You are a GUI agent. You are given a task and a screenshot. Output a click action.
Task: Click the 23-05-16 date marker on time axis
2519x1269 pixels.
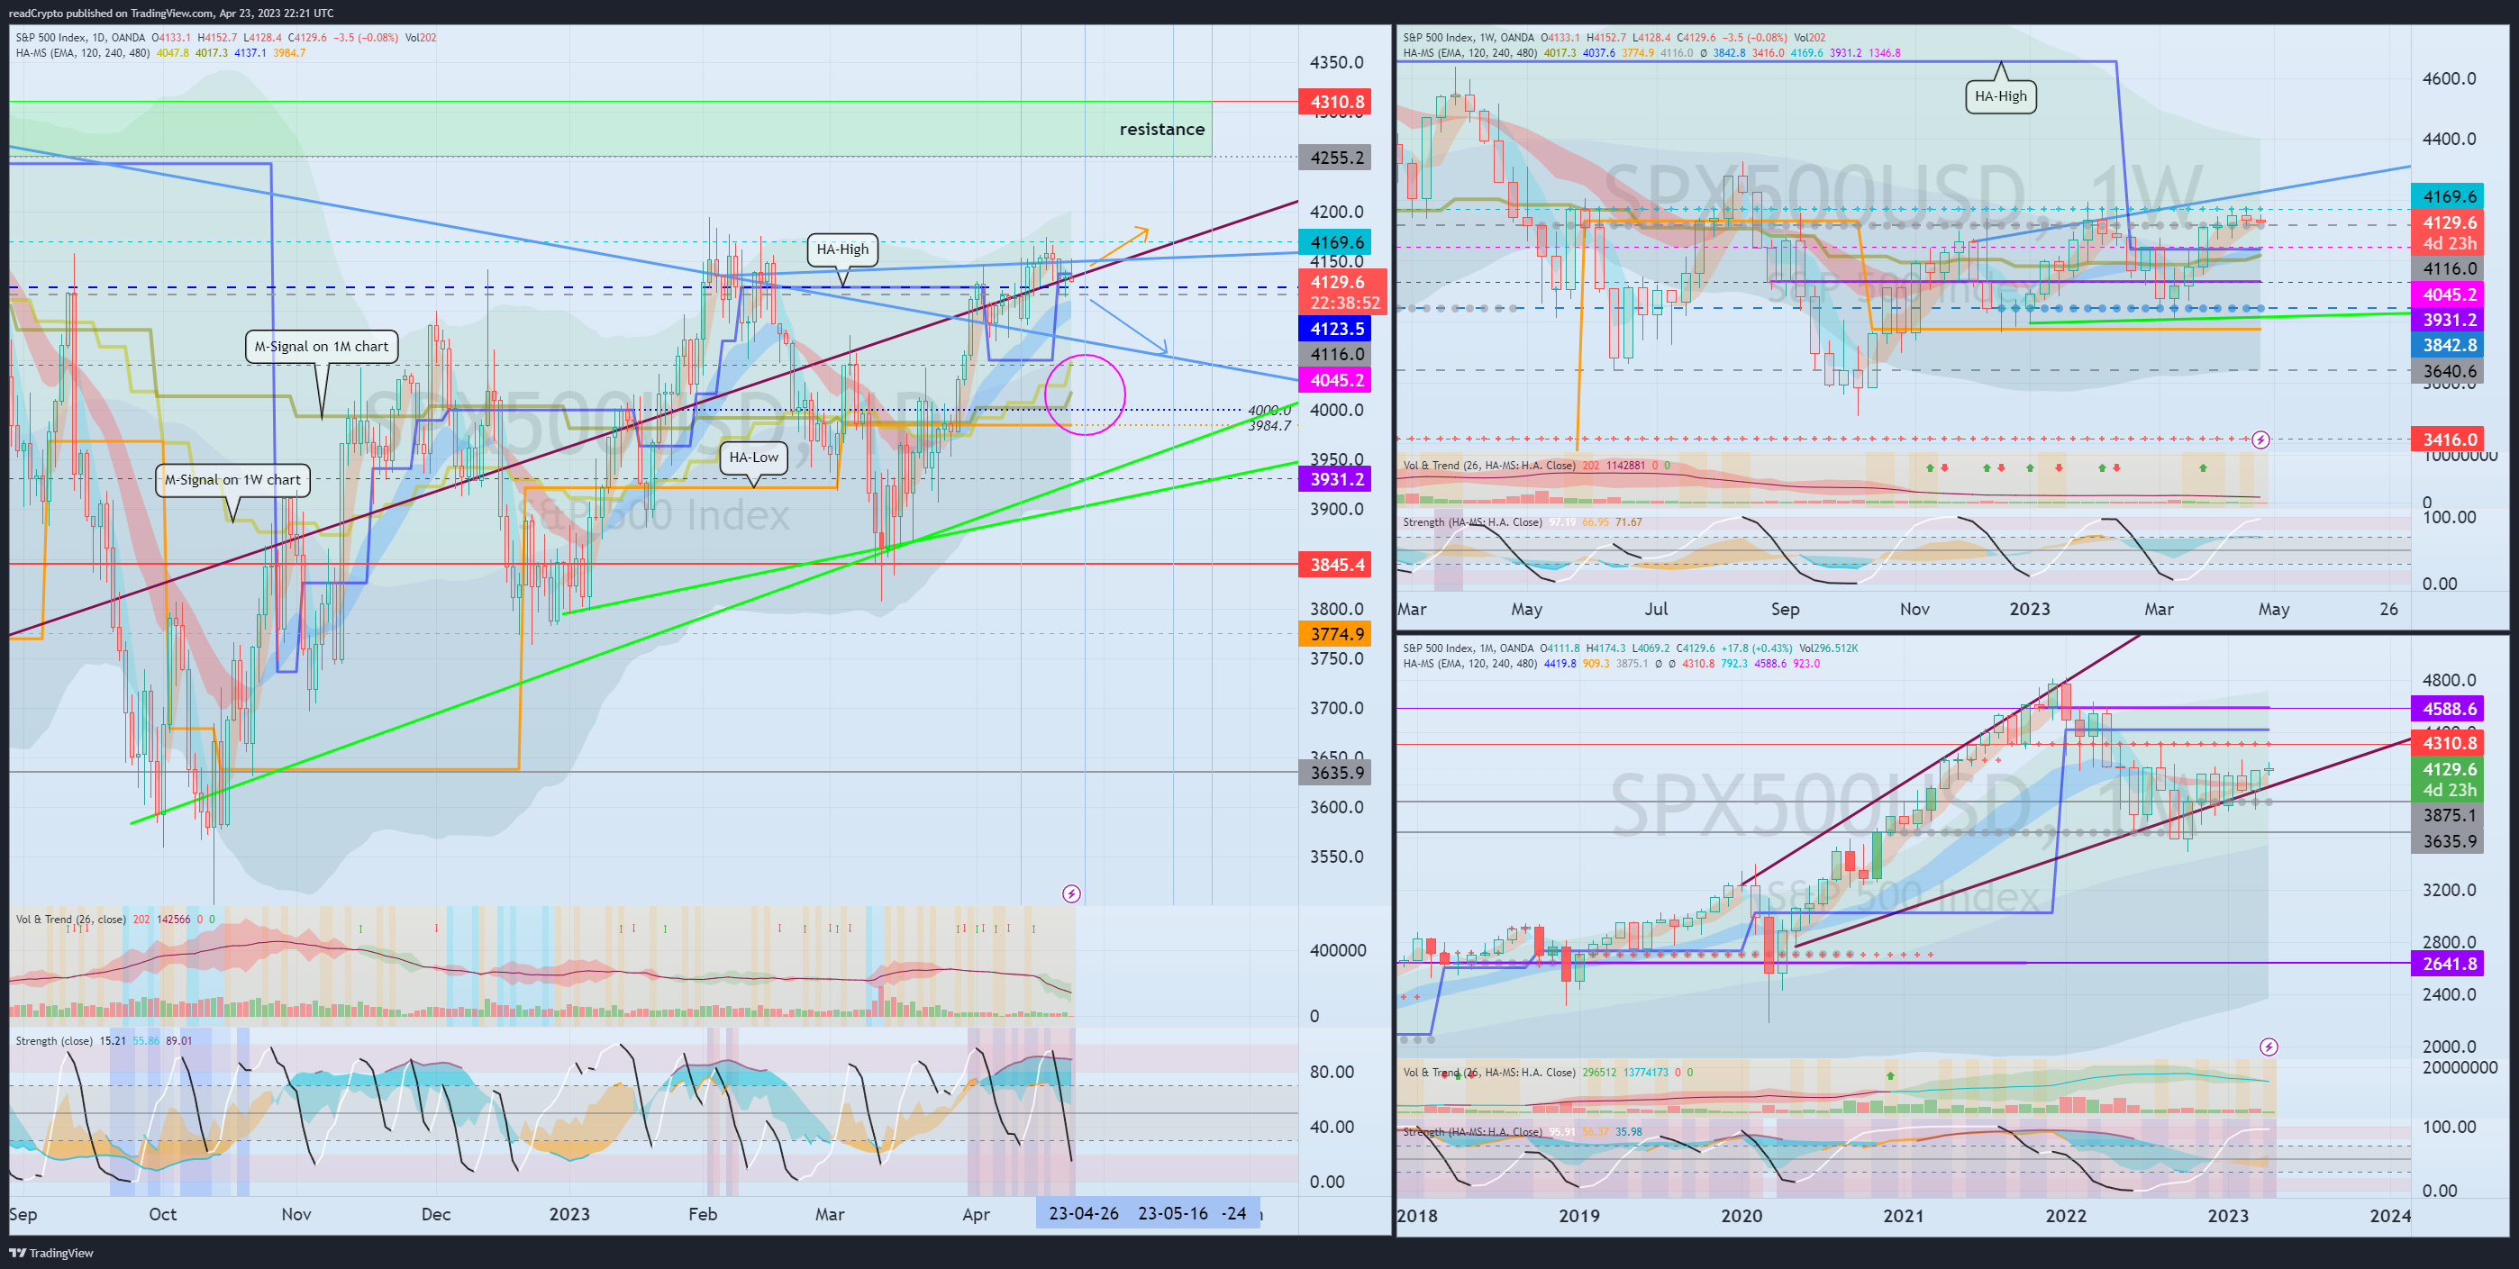1172,1213
